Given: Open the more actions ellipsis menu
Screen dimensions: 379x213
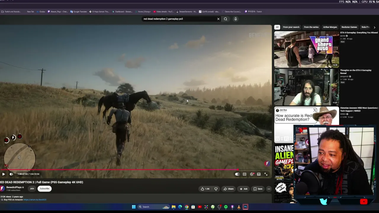Looking at the screenshot, I should [x=269, y=189].
